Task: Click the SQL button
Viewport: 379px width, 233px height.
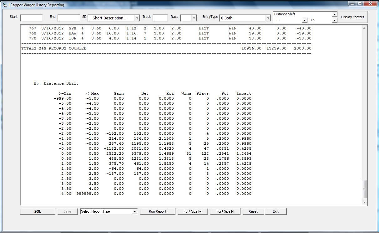Action: [38, 211]
